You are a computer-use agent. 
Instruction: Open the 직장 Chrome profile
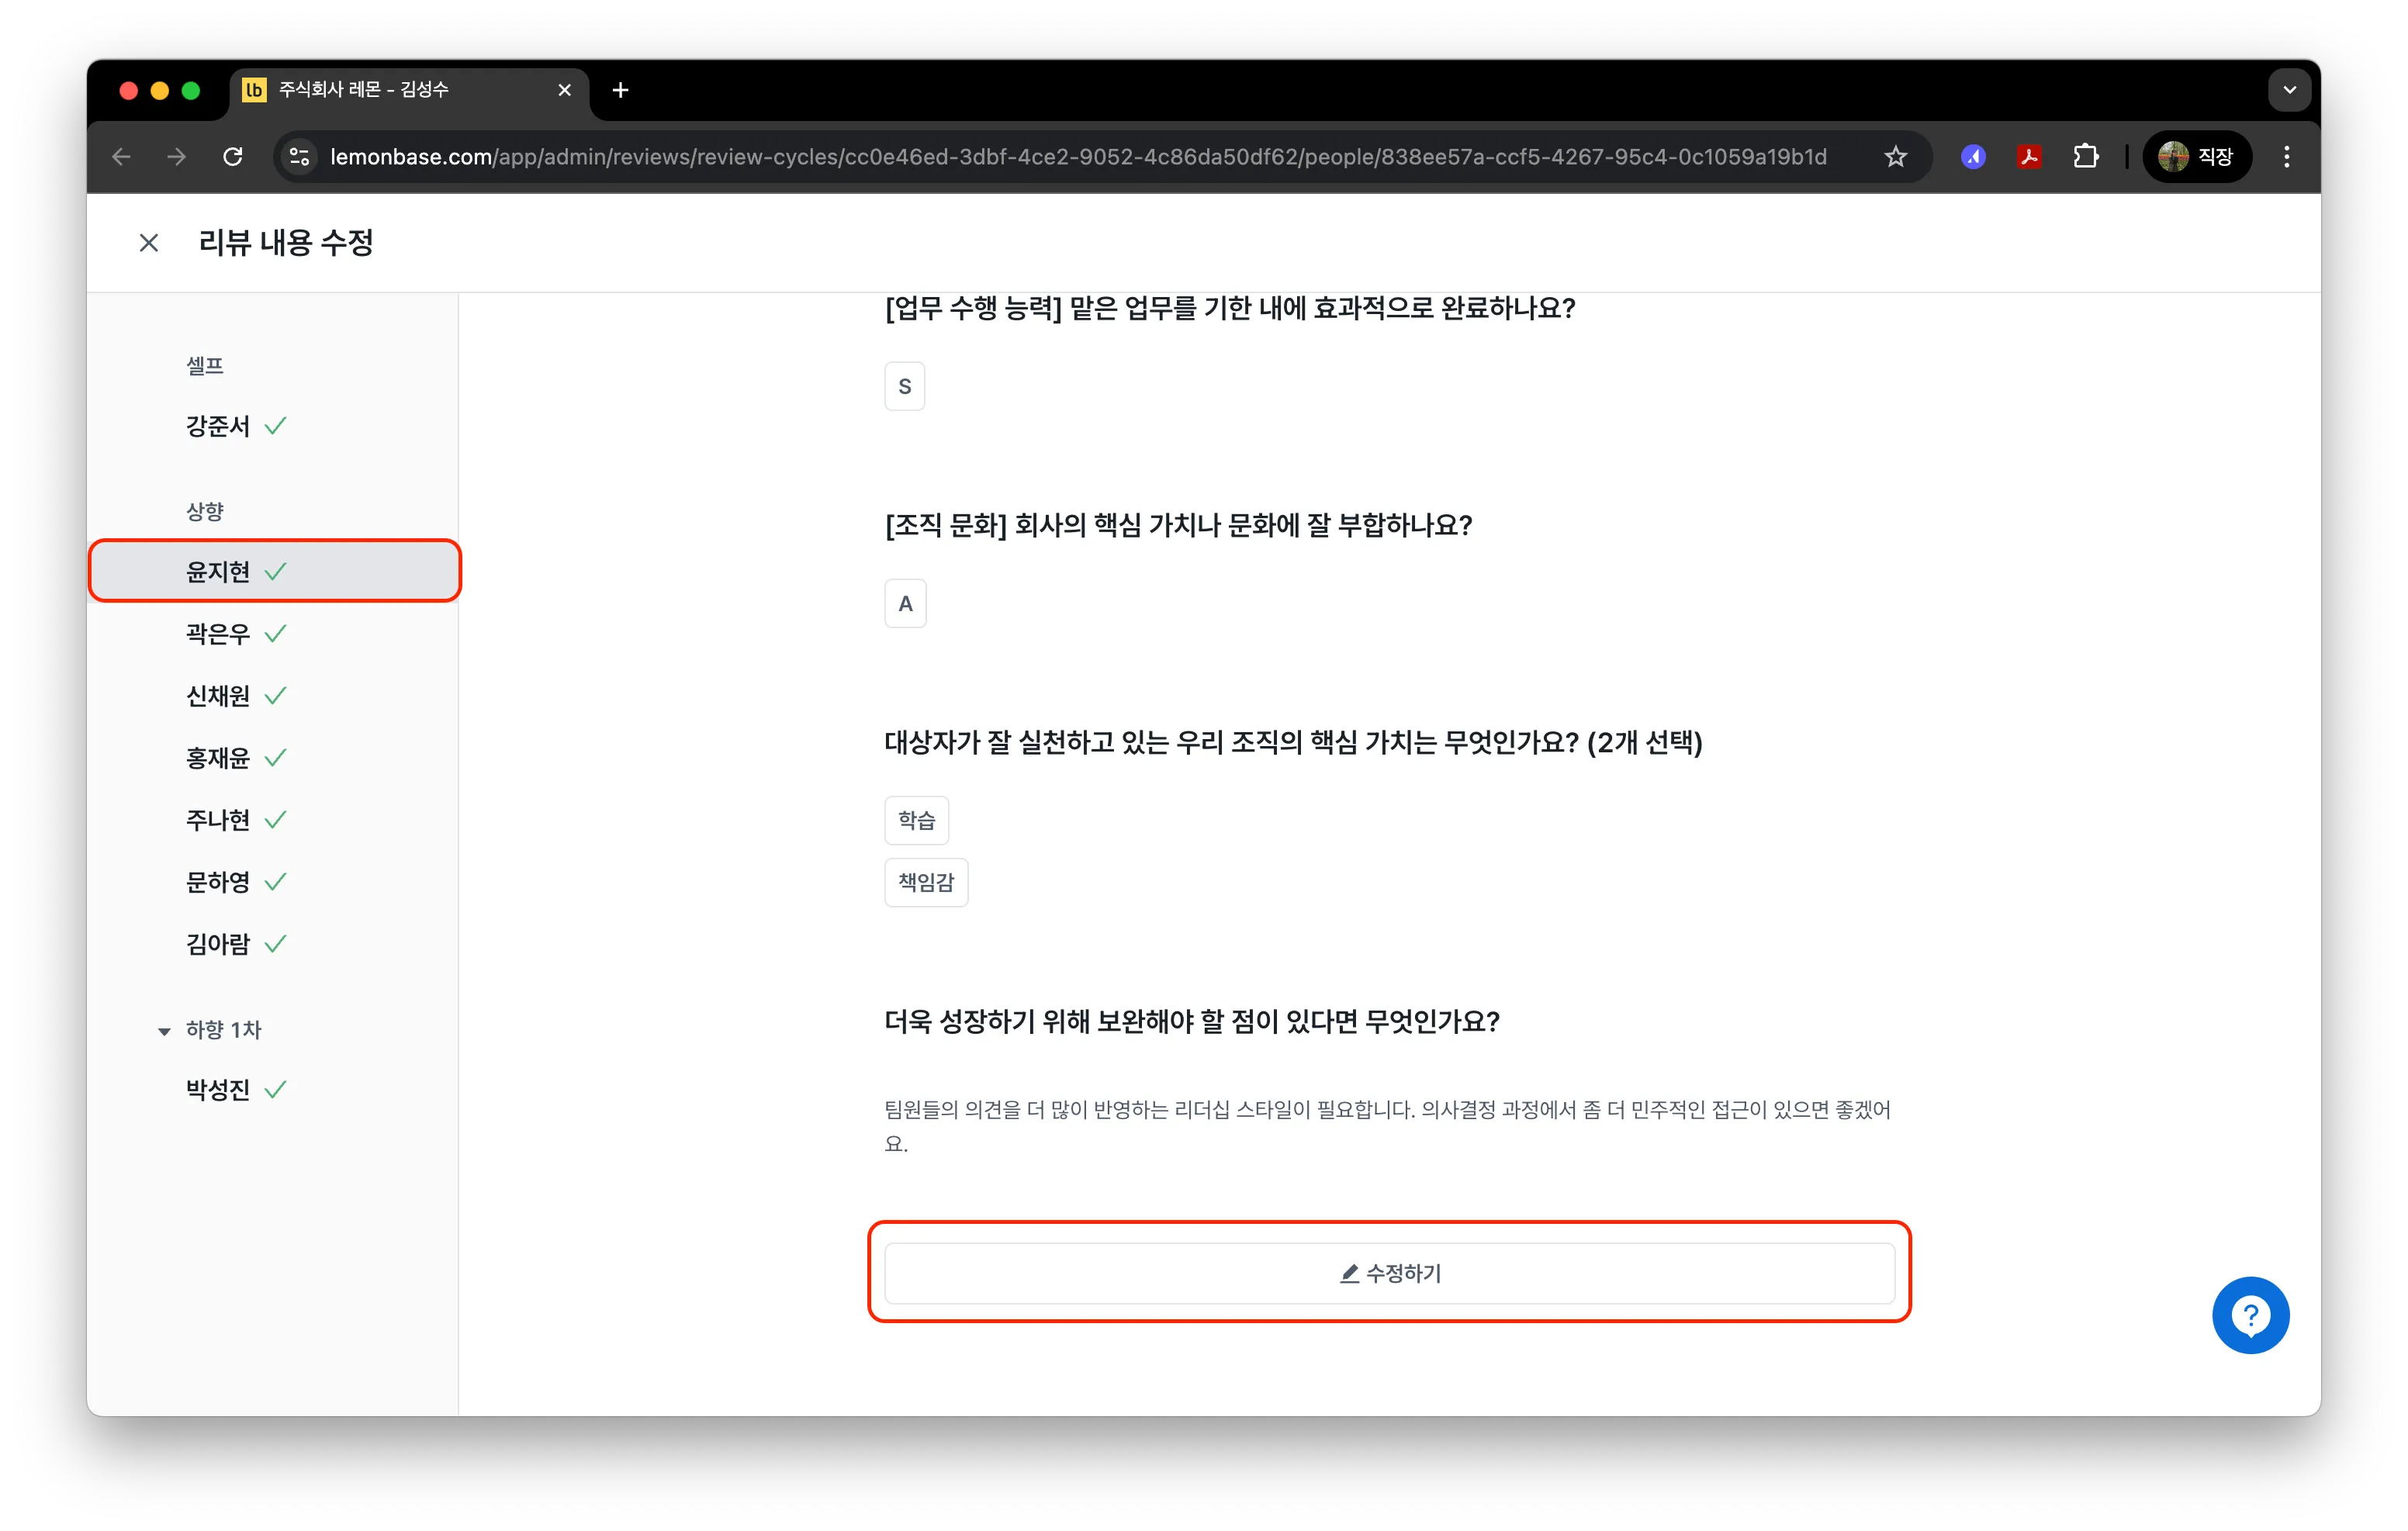pyautogui.click(x=2196, y=157)
